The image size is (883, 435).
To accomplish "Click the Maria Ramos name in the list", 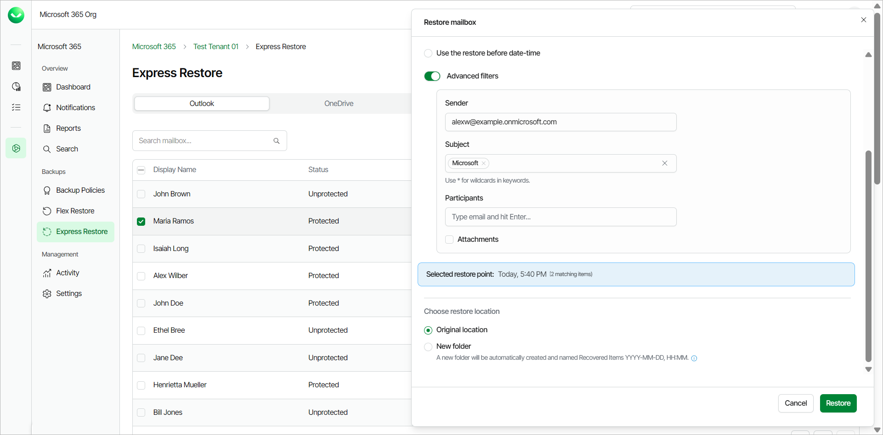I will tap(174, 221).
